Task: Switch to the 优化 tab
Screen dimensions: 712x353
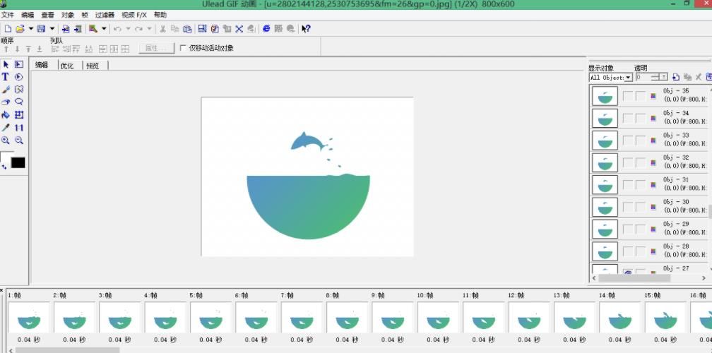Action: click(66, 66)
